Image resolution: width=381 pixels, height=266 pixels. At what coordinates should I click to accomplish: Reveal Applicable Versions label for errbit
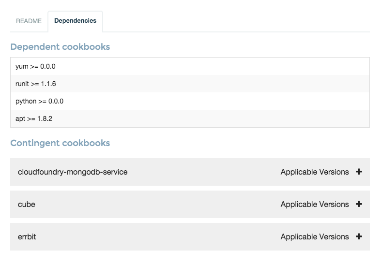(x=315, y=236)
